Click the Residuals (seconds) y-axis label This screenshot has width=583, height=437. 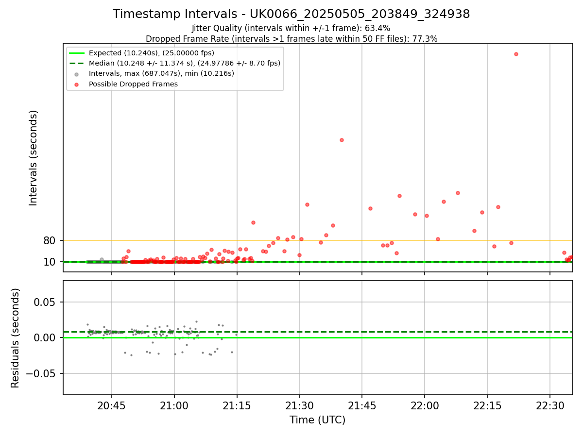(16, 338)
